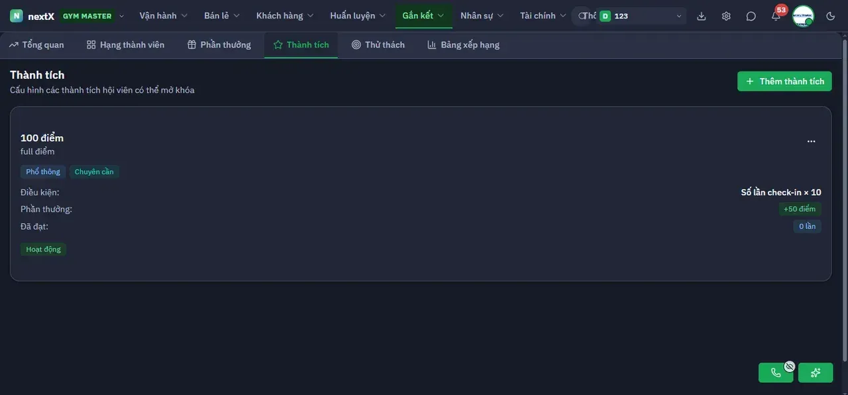The height and width of the screenshot is (395, 848).
Task: Open the Nhân sự menu
Action: pos(482,16)
